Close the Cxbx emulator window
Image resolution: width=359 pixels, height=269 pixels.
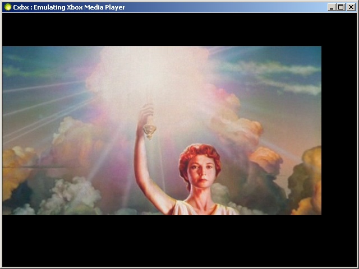pos(350,7)
